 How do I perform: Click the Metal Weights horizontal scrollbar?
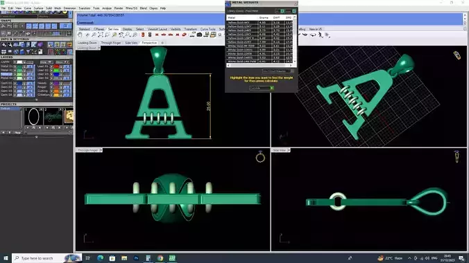[x=259, y=65]
